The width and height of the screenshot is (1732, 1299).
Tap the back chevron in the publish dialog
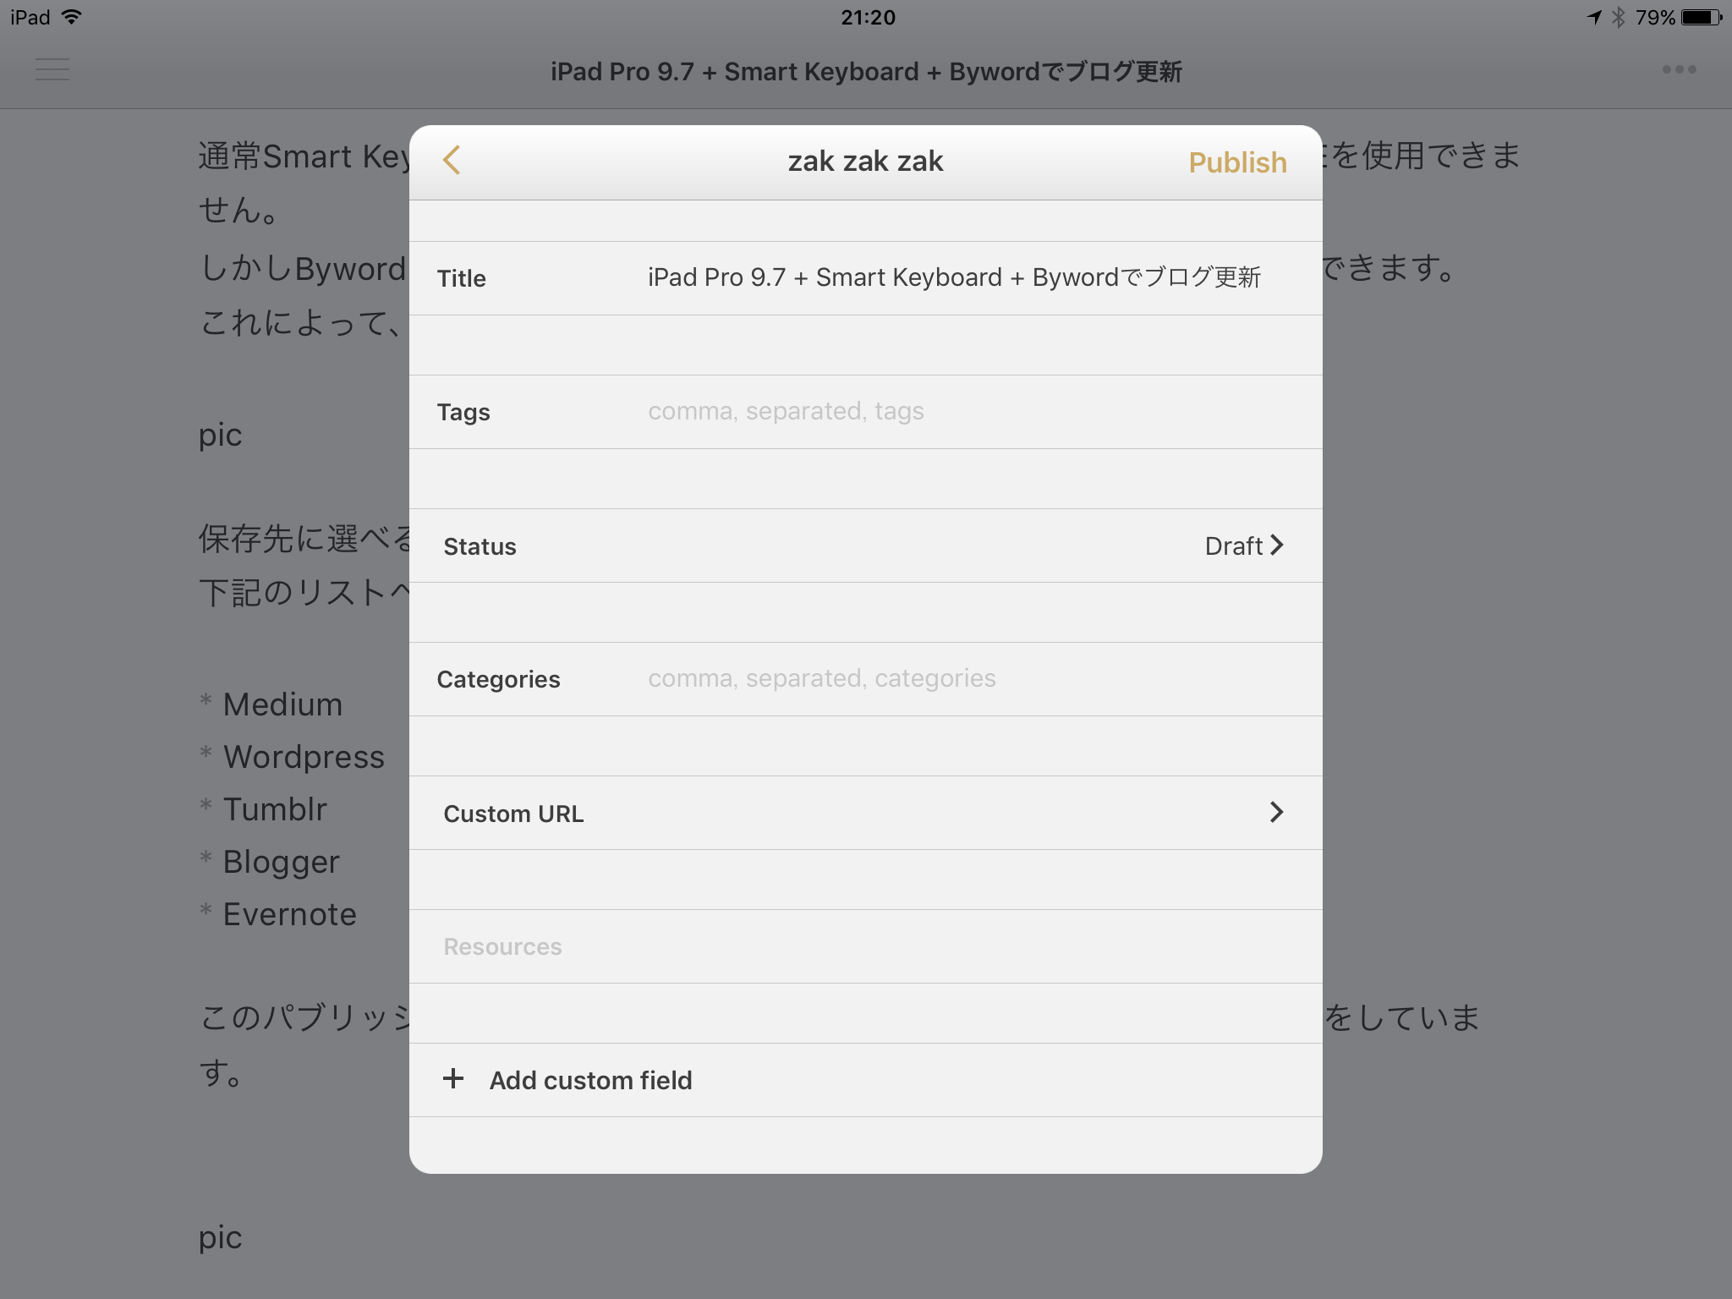[452, 160]
